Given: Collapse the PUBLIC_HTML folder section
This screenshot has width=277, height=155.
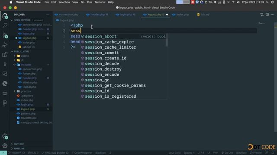Looking at the screenshot, I should pyautogui.click(x=12, y=52).
